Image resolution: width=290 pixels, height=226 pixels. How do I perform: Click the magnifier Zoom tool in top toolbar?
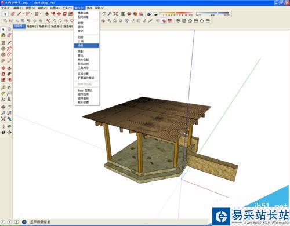(110, 14)
